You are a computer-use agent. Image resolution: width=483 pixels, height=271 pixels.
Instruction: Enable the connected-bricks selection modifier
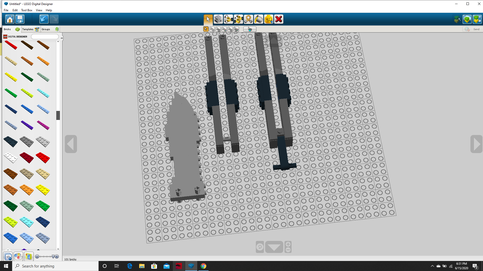[x=218, y=29]
